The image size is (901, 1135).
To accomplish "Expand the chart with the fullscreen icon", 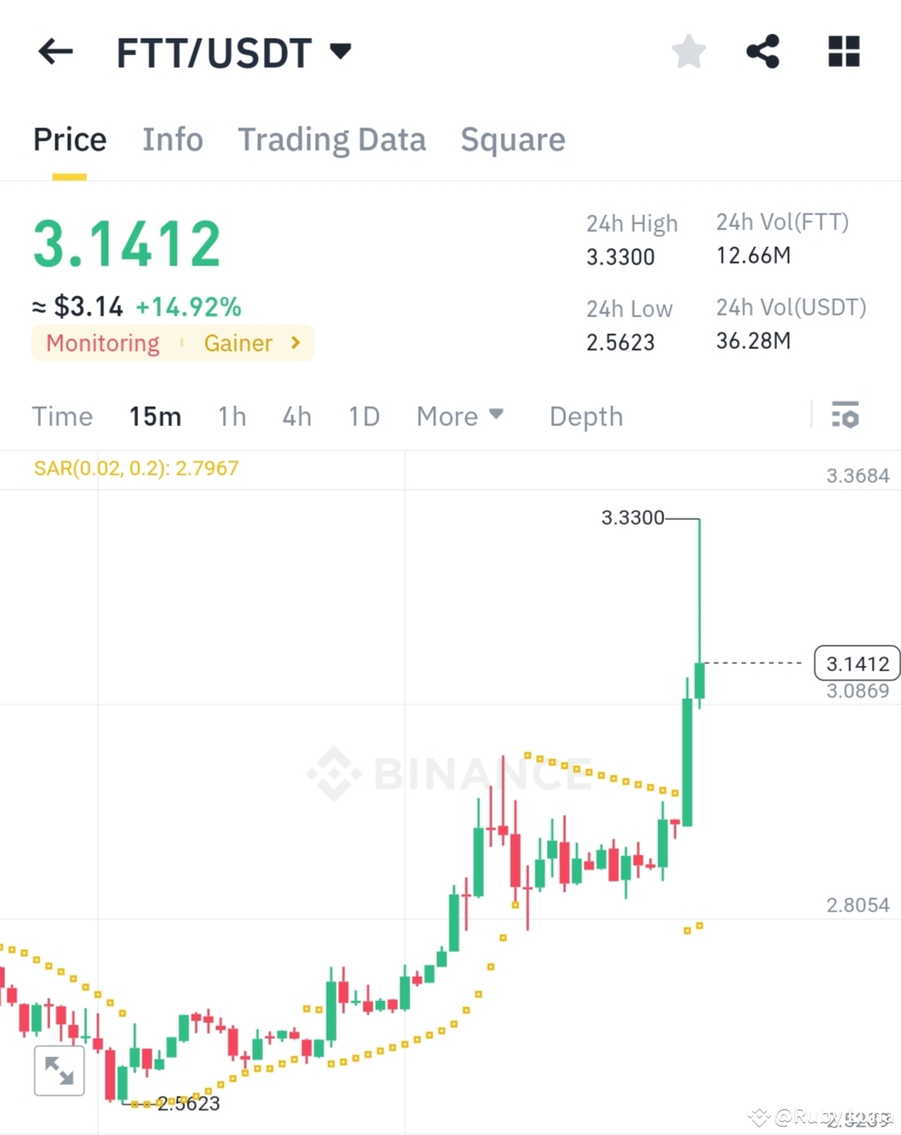I will pyautogui.click(x=59, y=1069).
